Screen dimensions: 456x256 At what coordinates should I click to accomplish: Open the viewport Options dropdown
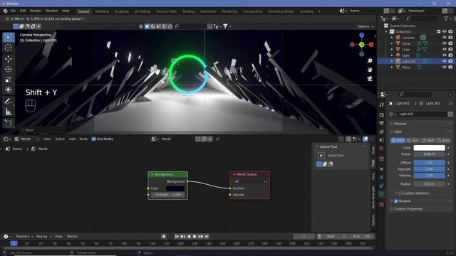(x=366, y=26)
